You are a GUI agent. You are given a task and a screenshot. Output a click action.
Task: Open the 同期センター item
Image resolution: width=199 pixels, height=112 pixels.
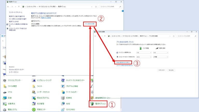point(39,109)
